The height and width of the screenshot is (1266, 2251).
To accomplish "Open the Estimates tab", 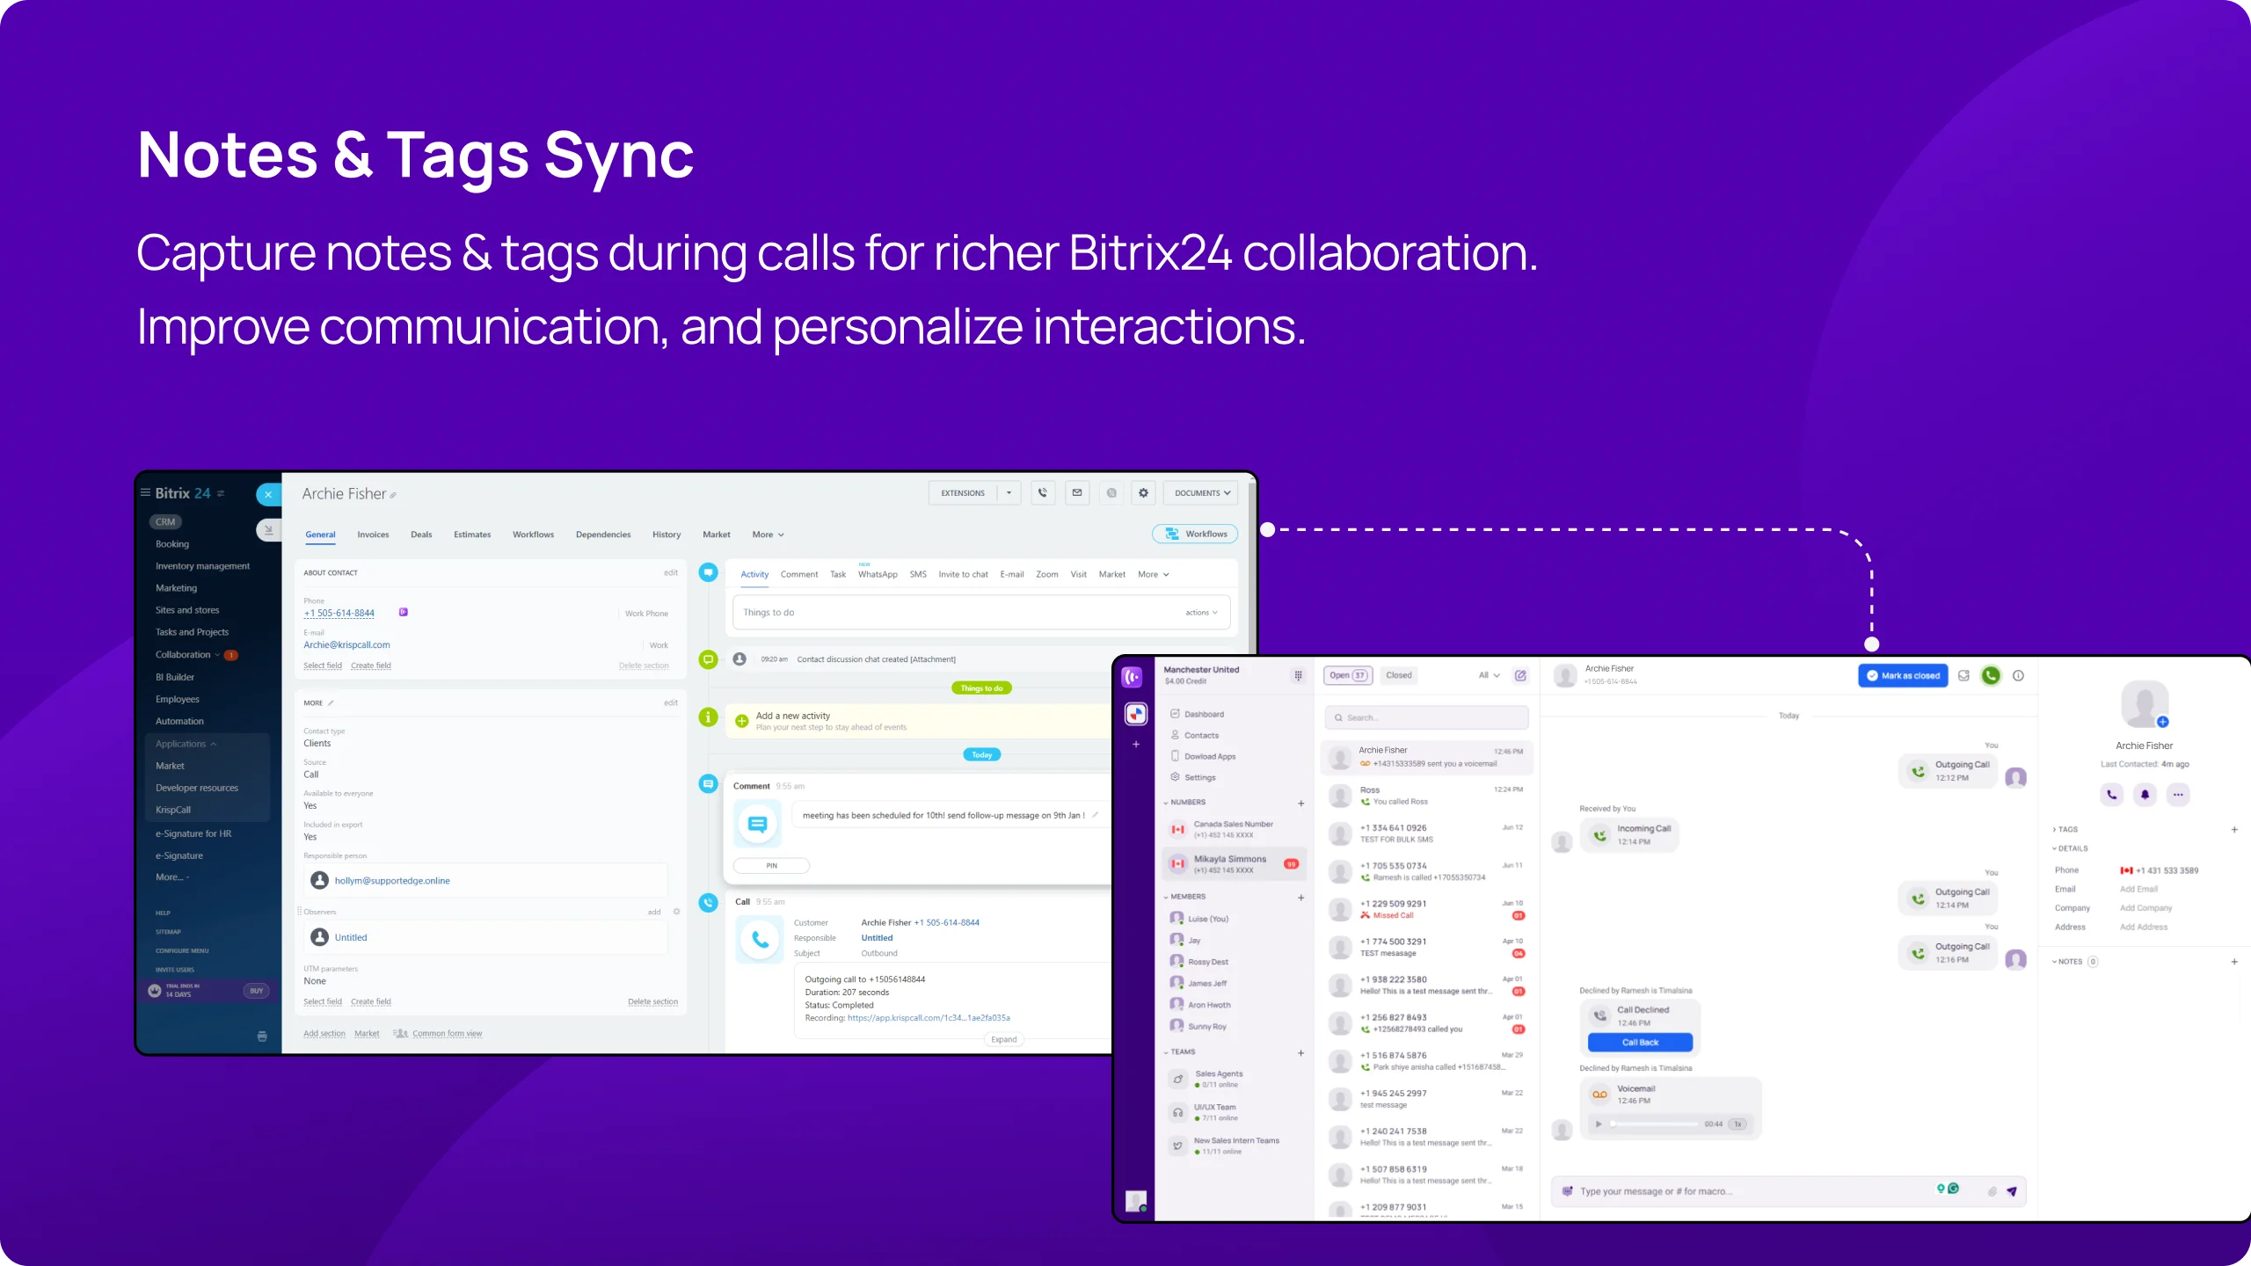I will click(472, 535).
